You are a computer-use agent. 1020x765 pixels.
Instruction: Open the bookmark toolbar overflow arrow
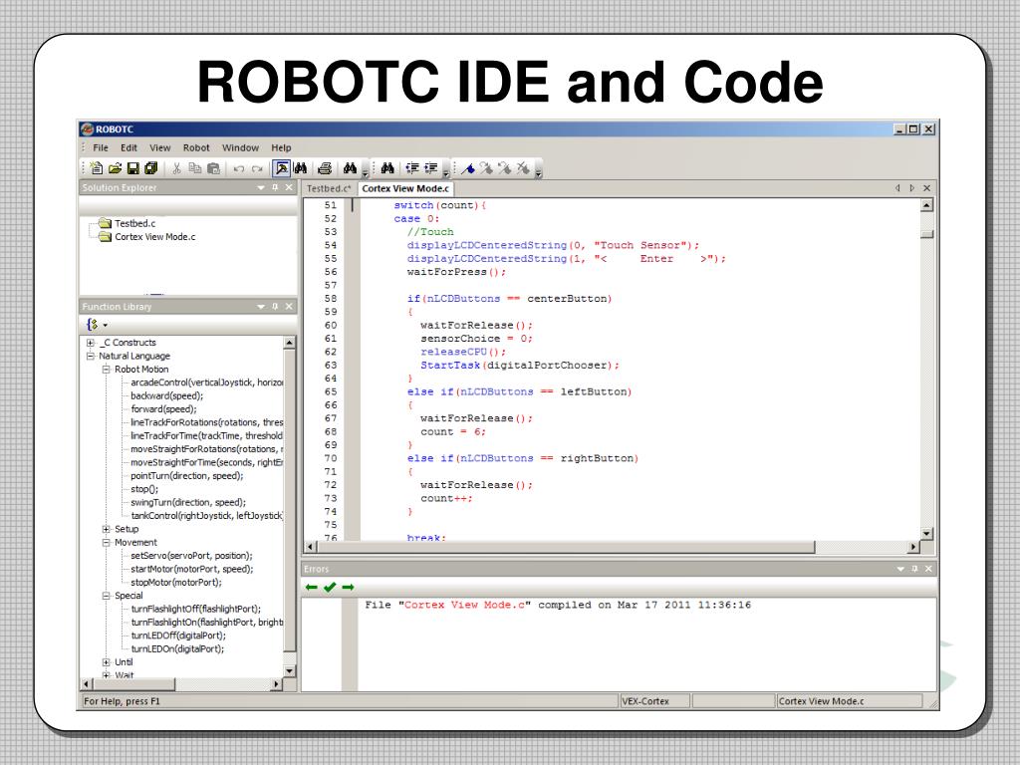539,170
